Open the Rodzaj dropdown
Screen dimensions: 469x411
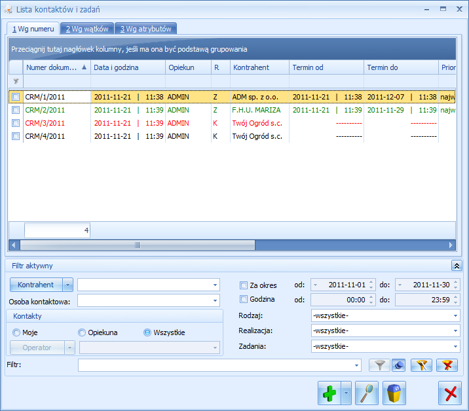point(455,315)
